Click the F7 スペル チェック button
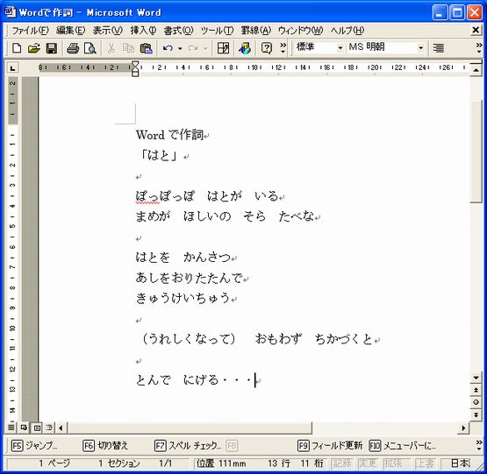The width and height of the screenshot is (487, 474). 188,446
